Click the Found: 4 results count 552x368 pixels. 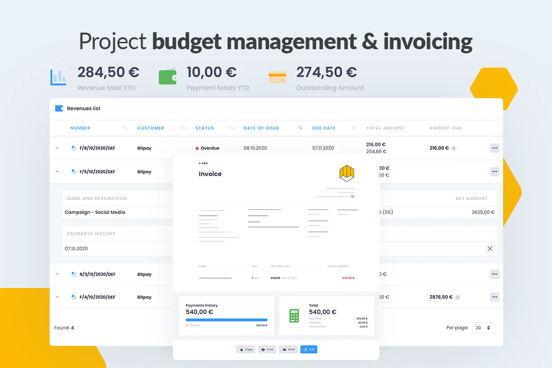(64, 328)
